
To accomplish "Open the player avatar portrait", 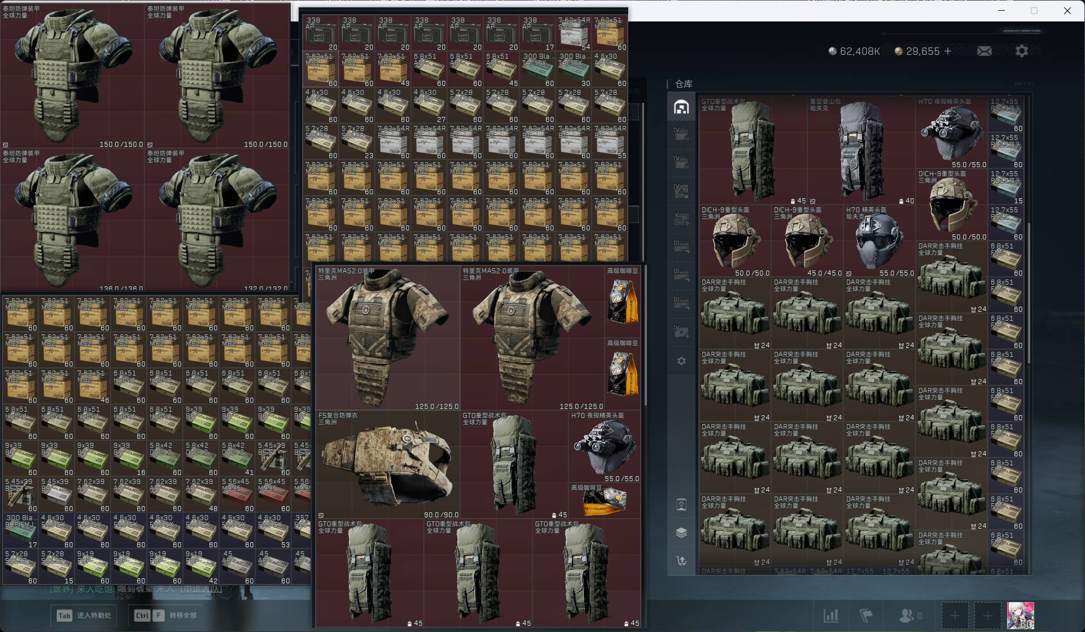I will tap(1021, 616).
